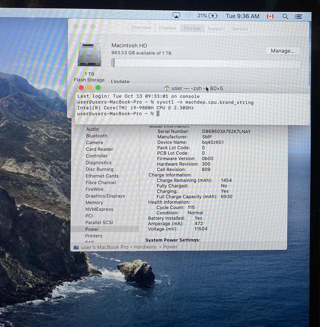
Task: Click the Terminal window title user — -zsh
Action: [187, 88]
